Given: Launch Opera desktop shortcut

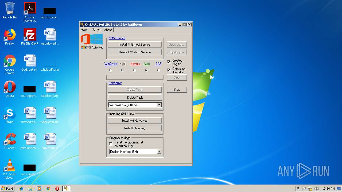Looking at the screenshot, I should [10, 89].
